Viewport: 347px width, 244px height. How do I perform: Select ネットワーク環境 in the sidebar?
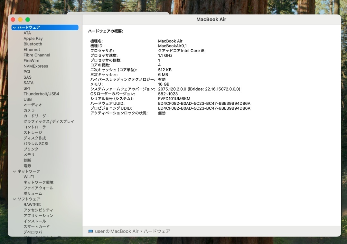[x=39, y=182]
